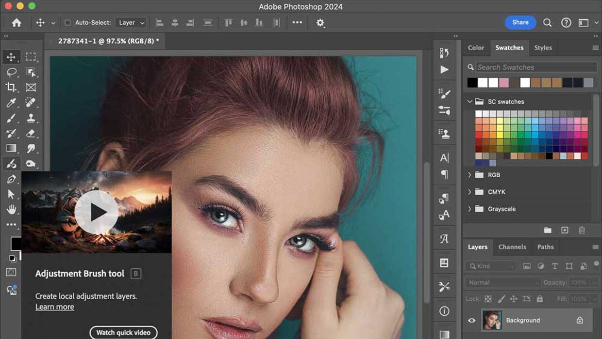Toggle filter for shape layers
Viewport: 602px width, 339px height.
[x=569, y=266]
